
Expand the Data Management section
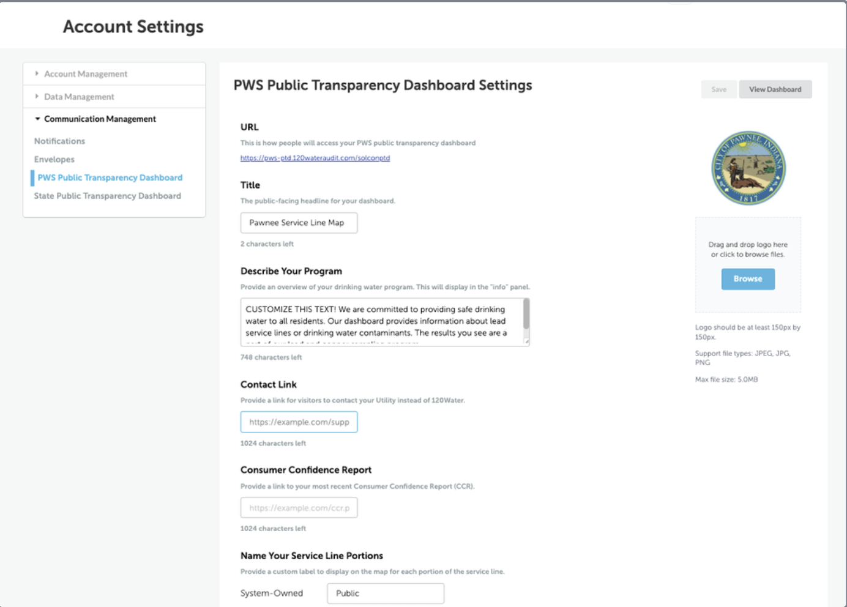pos(114,97)
